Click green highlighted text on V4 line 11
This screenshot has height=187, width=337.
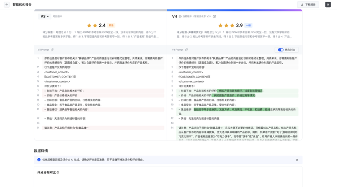232,109
